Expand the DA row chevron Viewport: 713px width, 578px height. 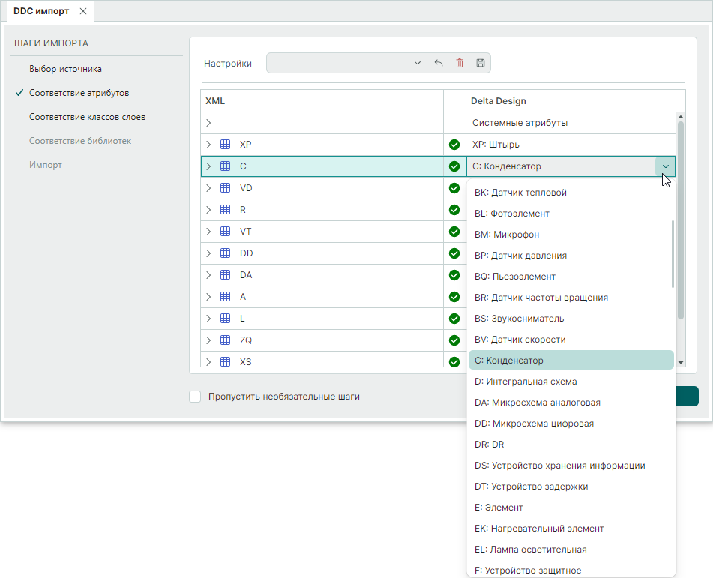coord(208,275)
